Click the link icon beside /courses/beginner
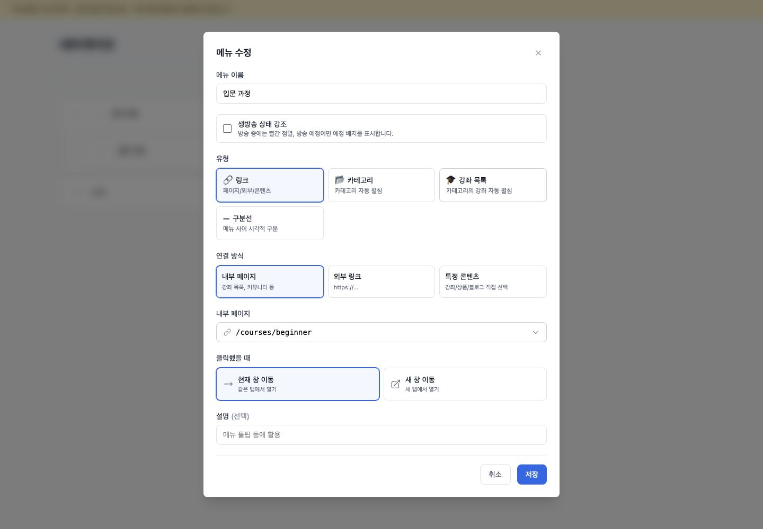 coord(227,332)
